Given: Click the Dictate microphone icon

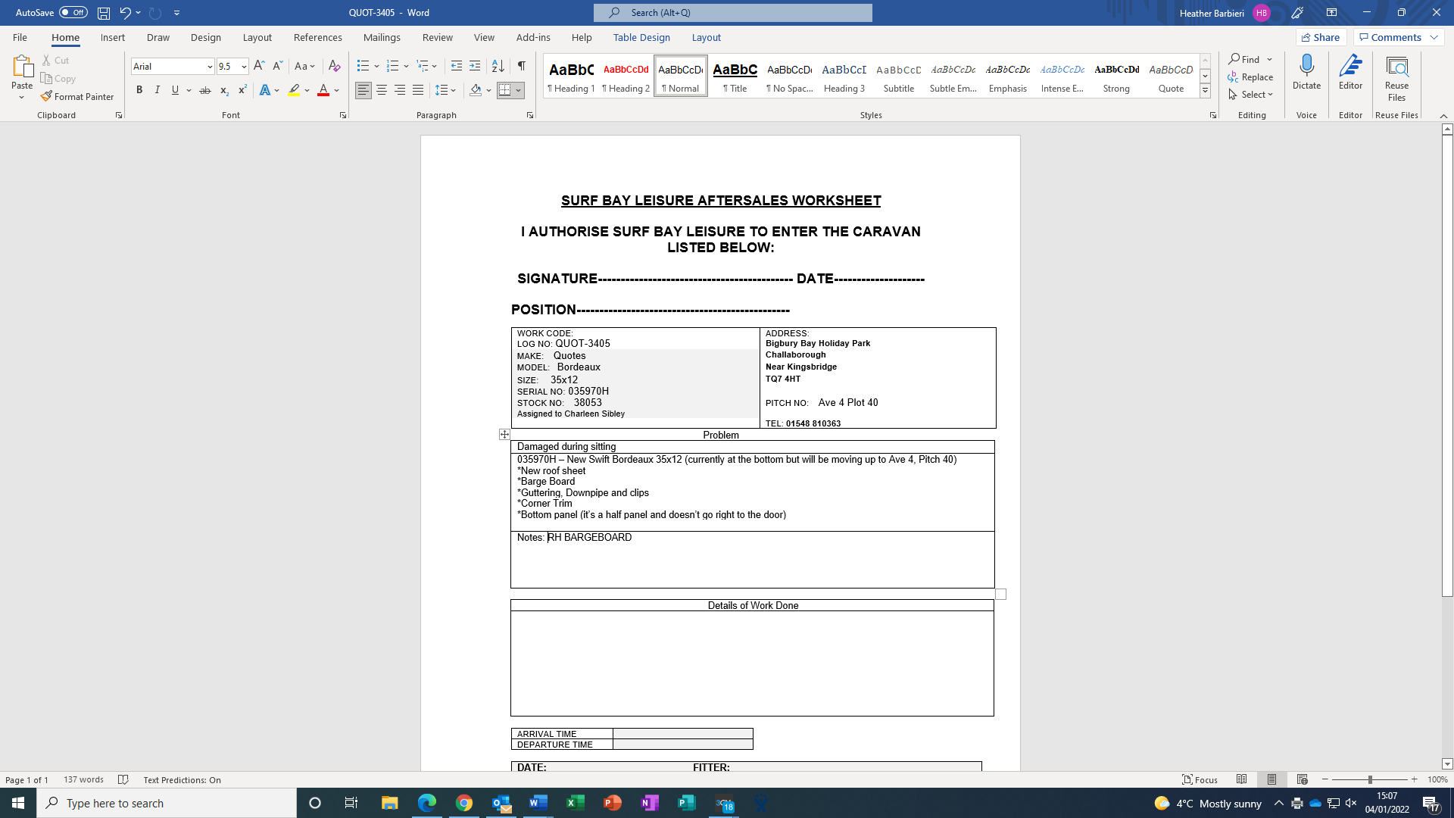Looking at the screenshot, I should click(1306, 66).
